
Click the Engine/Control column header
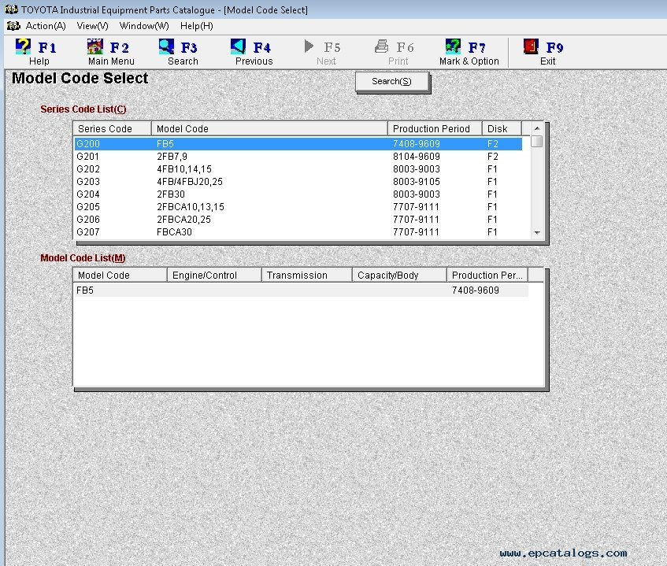coord(214,276)
